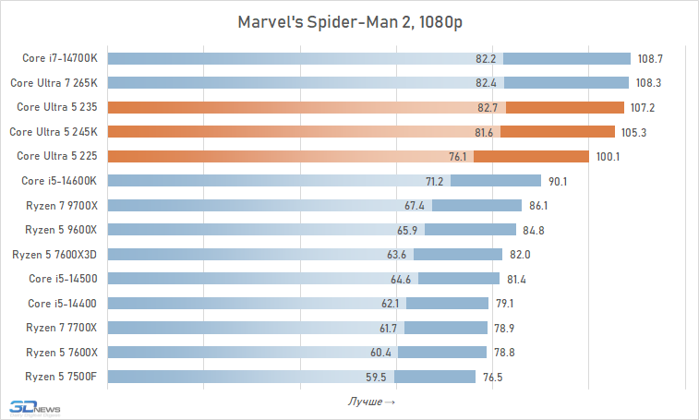Click the Лучше arrow caption below the chart

pyautogui.click(x=371, y=402)
